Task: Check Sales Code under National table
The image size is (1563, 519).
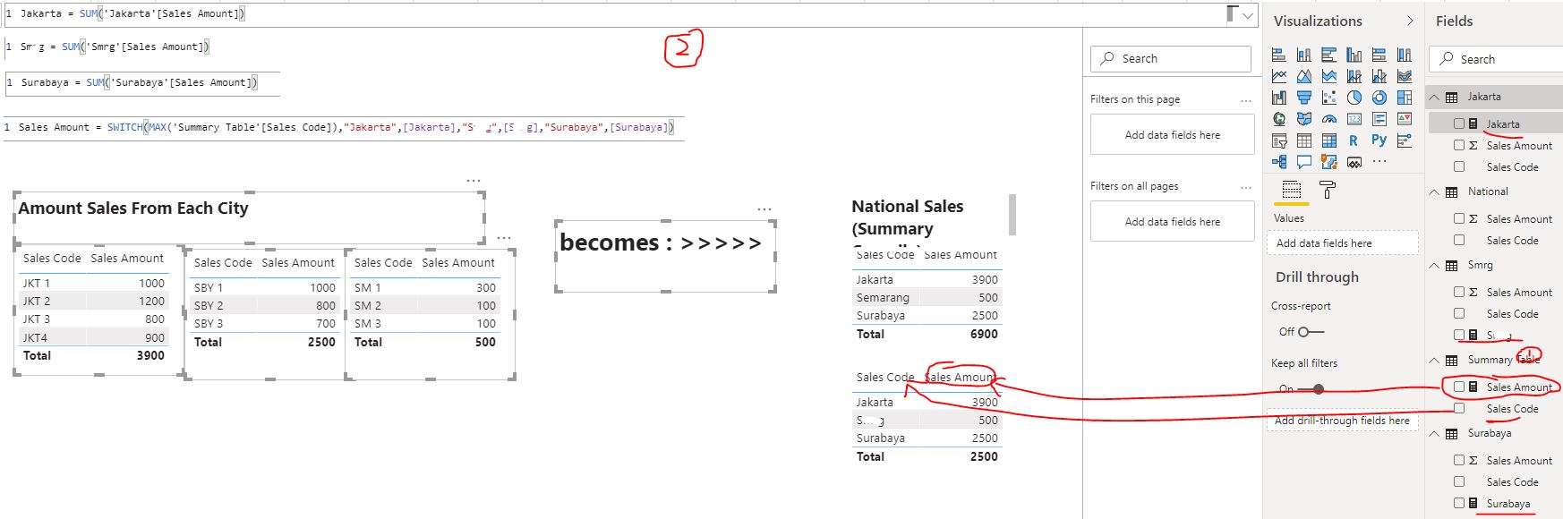Action: tap(1459, 240)
